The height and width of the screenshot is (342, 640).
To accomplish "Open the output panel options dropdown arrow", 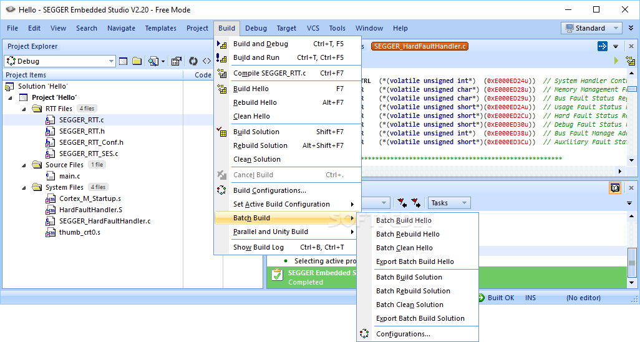I will [x=629, y=203].
